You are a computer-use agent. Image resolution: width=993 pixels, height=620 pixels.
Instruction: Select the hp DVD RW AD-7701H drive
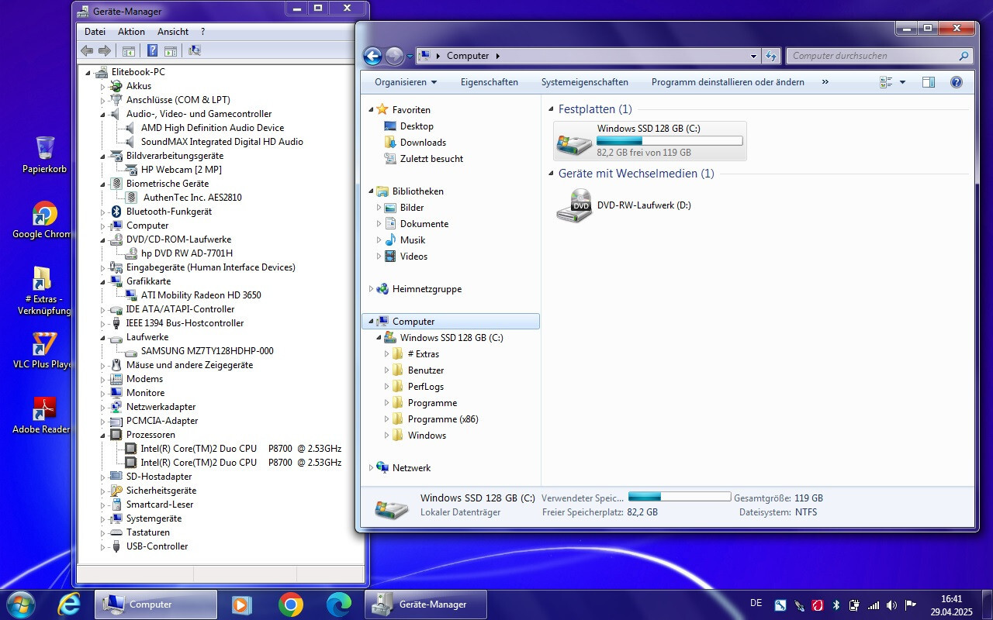187,253
